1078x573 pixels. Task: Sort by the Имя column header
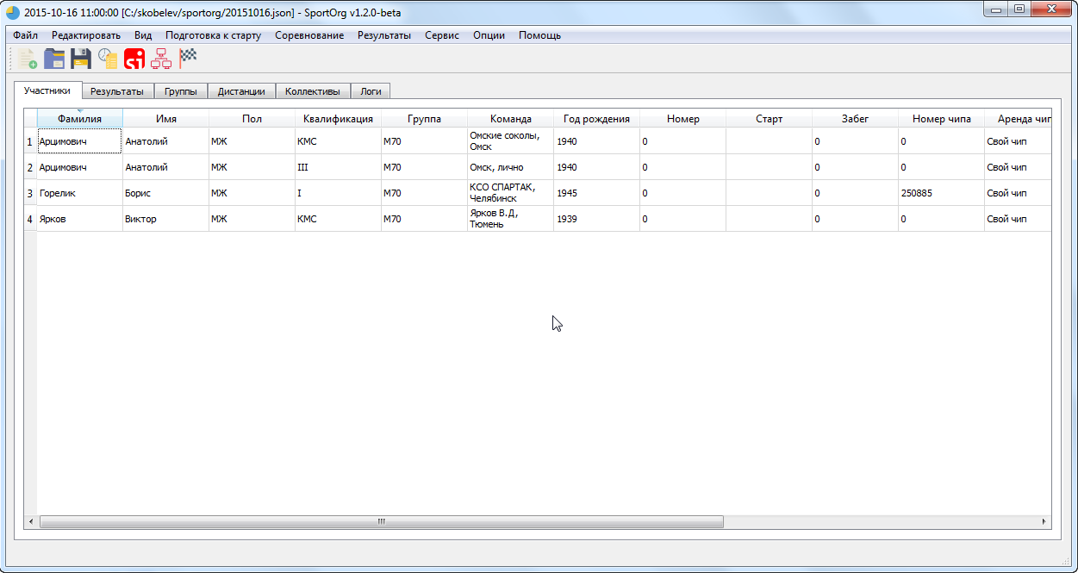tap(165, 119)
